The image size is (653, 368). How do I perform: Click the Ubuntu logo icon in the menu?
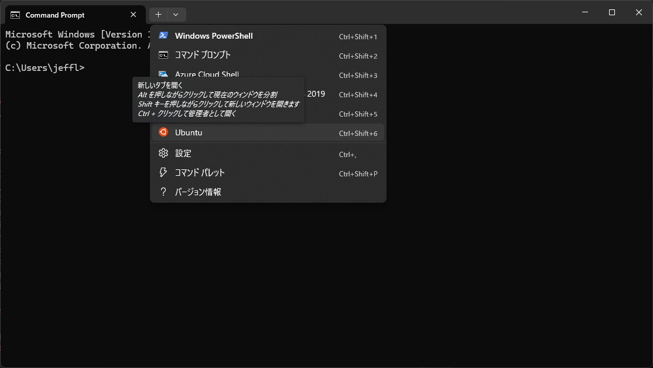pyautogui.click(x=163, y=132)
